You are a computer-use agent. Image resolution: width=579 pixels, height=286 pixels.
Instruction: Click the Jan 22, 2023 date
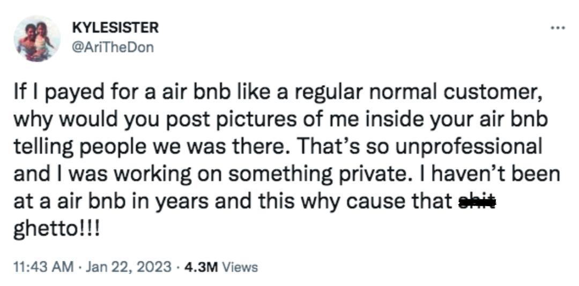(x=128, y=267)
